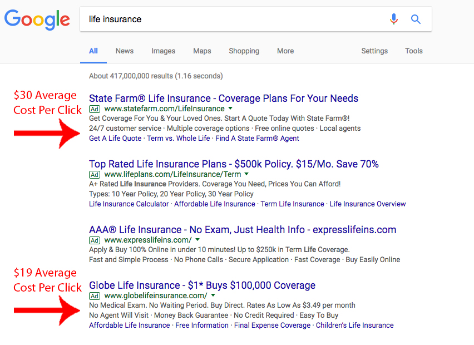The width and height of the screenshot is (474, 345).
Task: Open Term Life Insurance sitelink
Action: 292,204
